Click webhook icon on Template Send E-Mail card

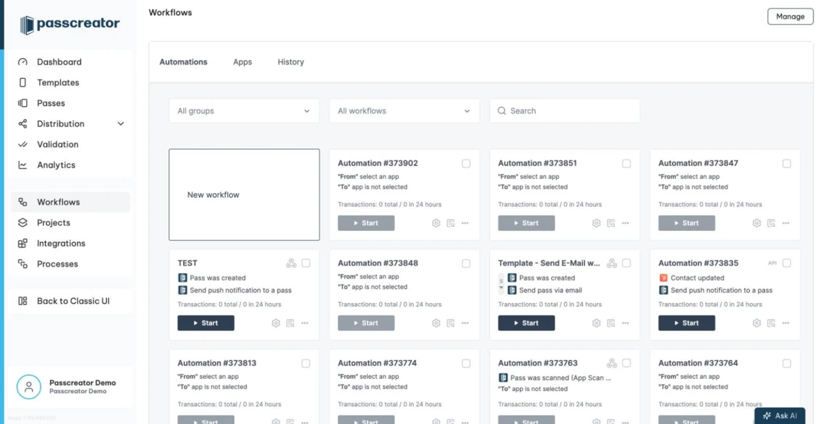(x=612, y=263)
